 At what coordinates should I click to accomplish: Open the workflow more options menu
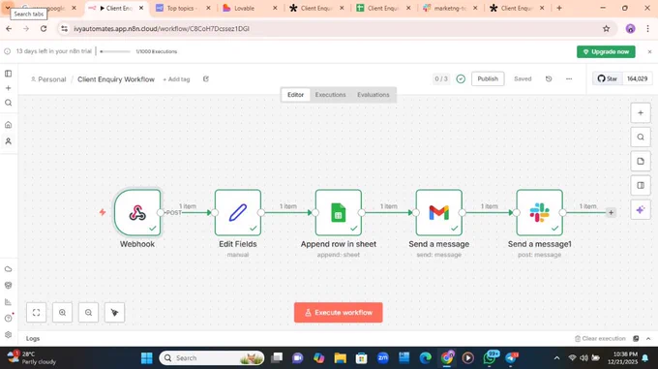pos(569,78)
